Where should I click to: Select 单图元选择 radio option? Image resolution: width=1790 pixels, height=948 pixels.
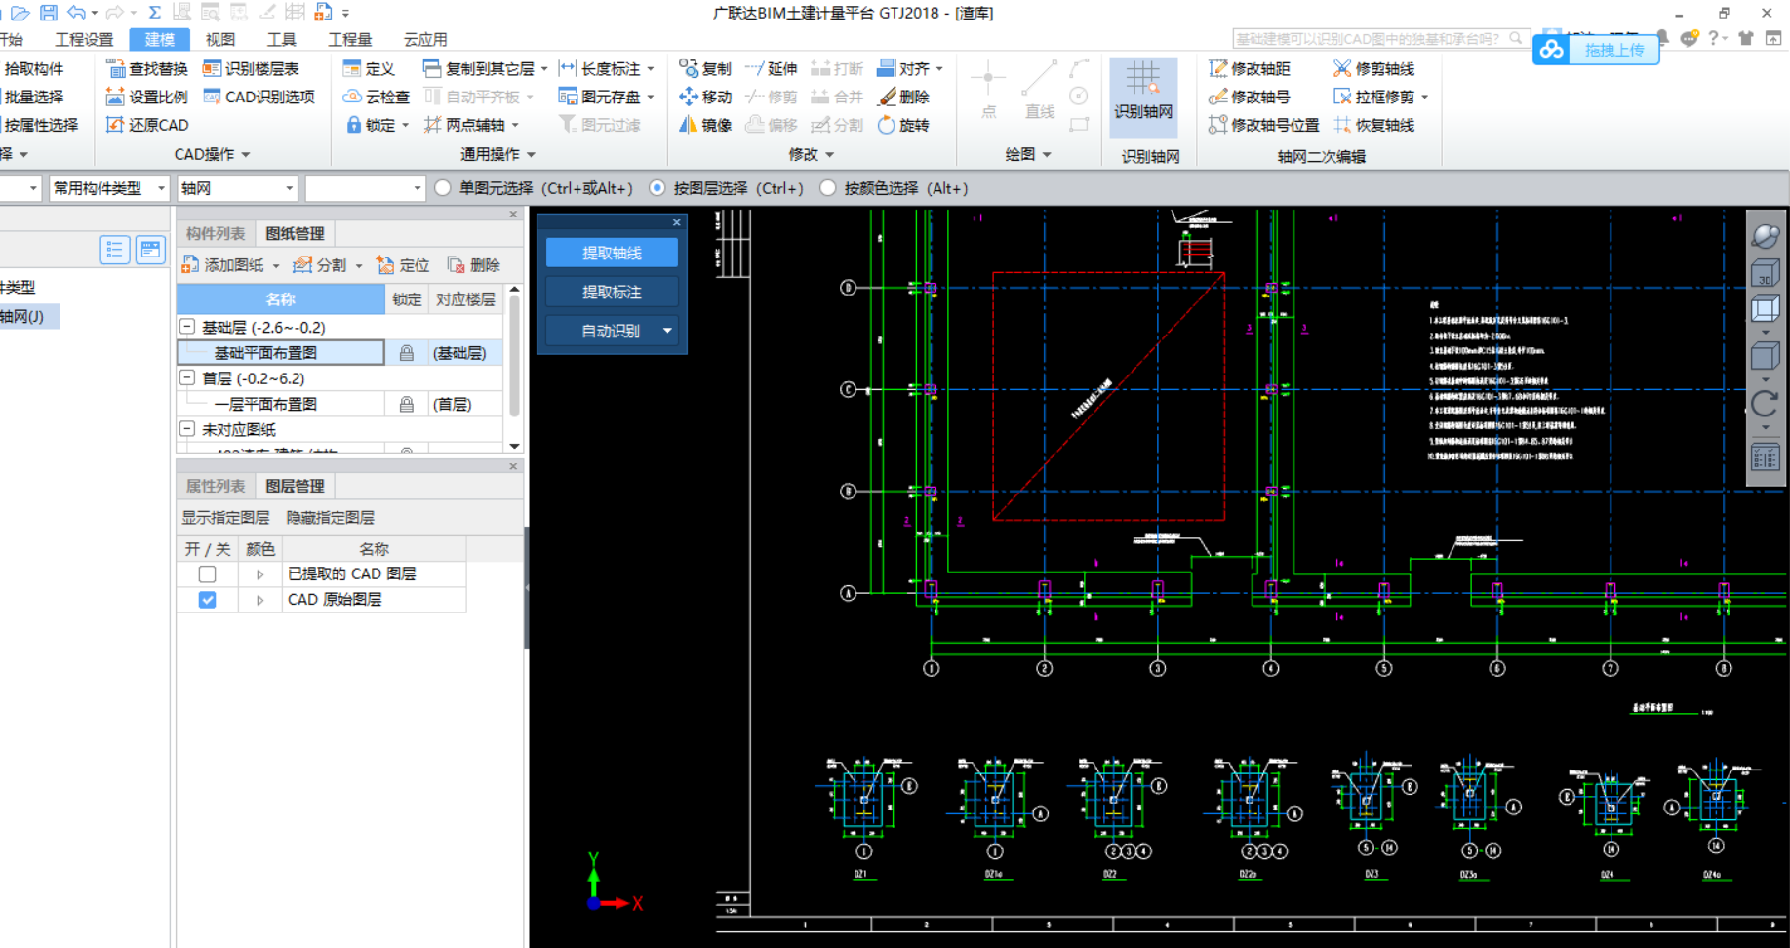click(443, 188)
